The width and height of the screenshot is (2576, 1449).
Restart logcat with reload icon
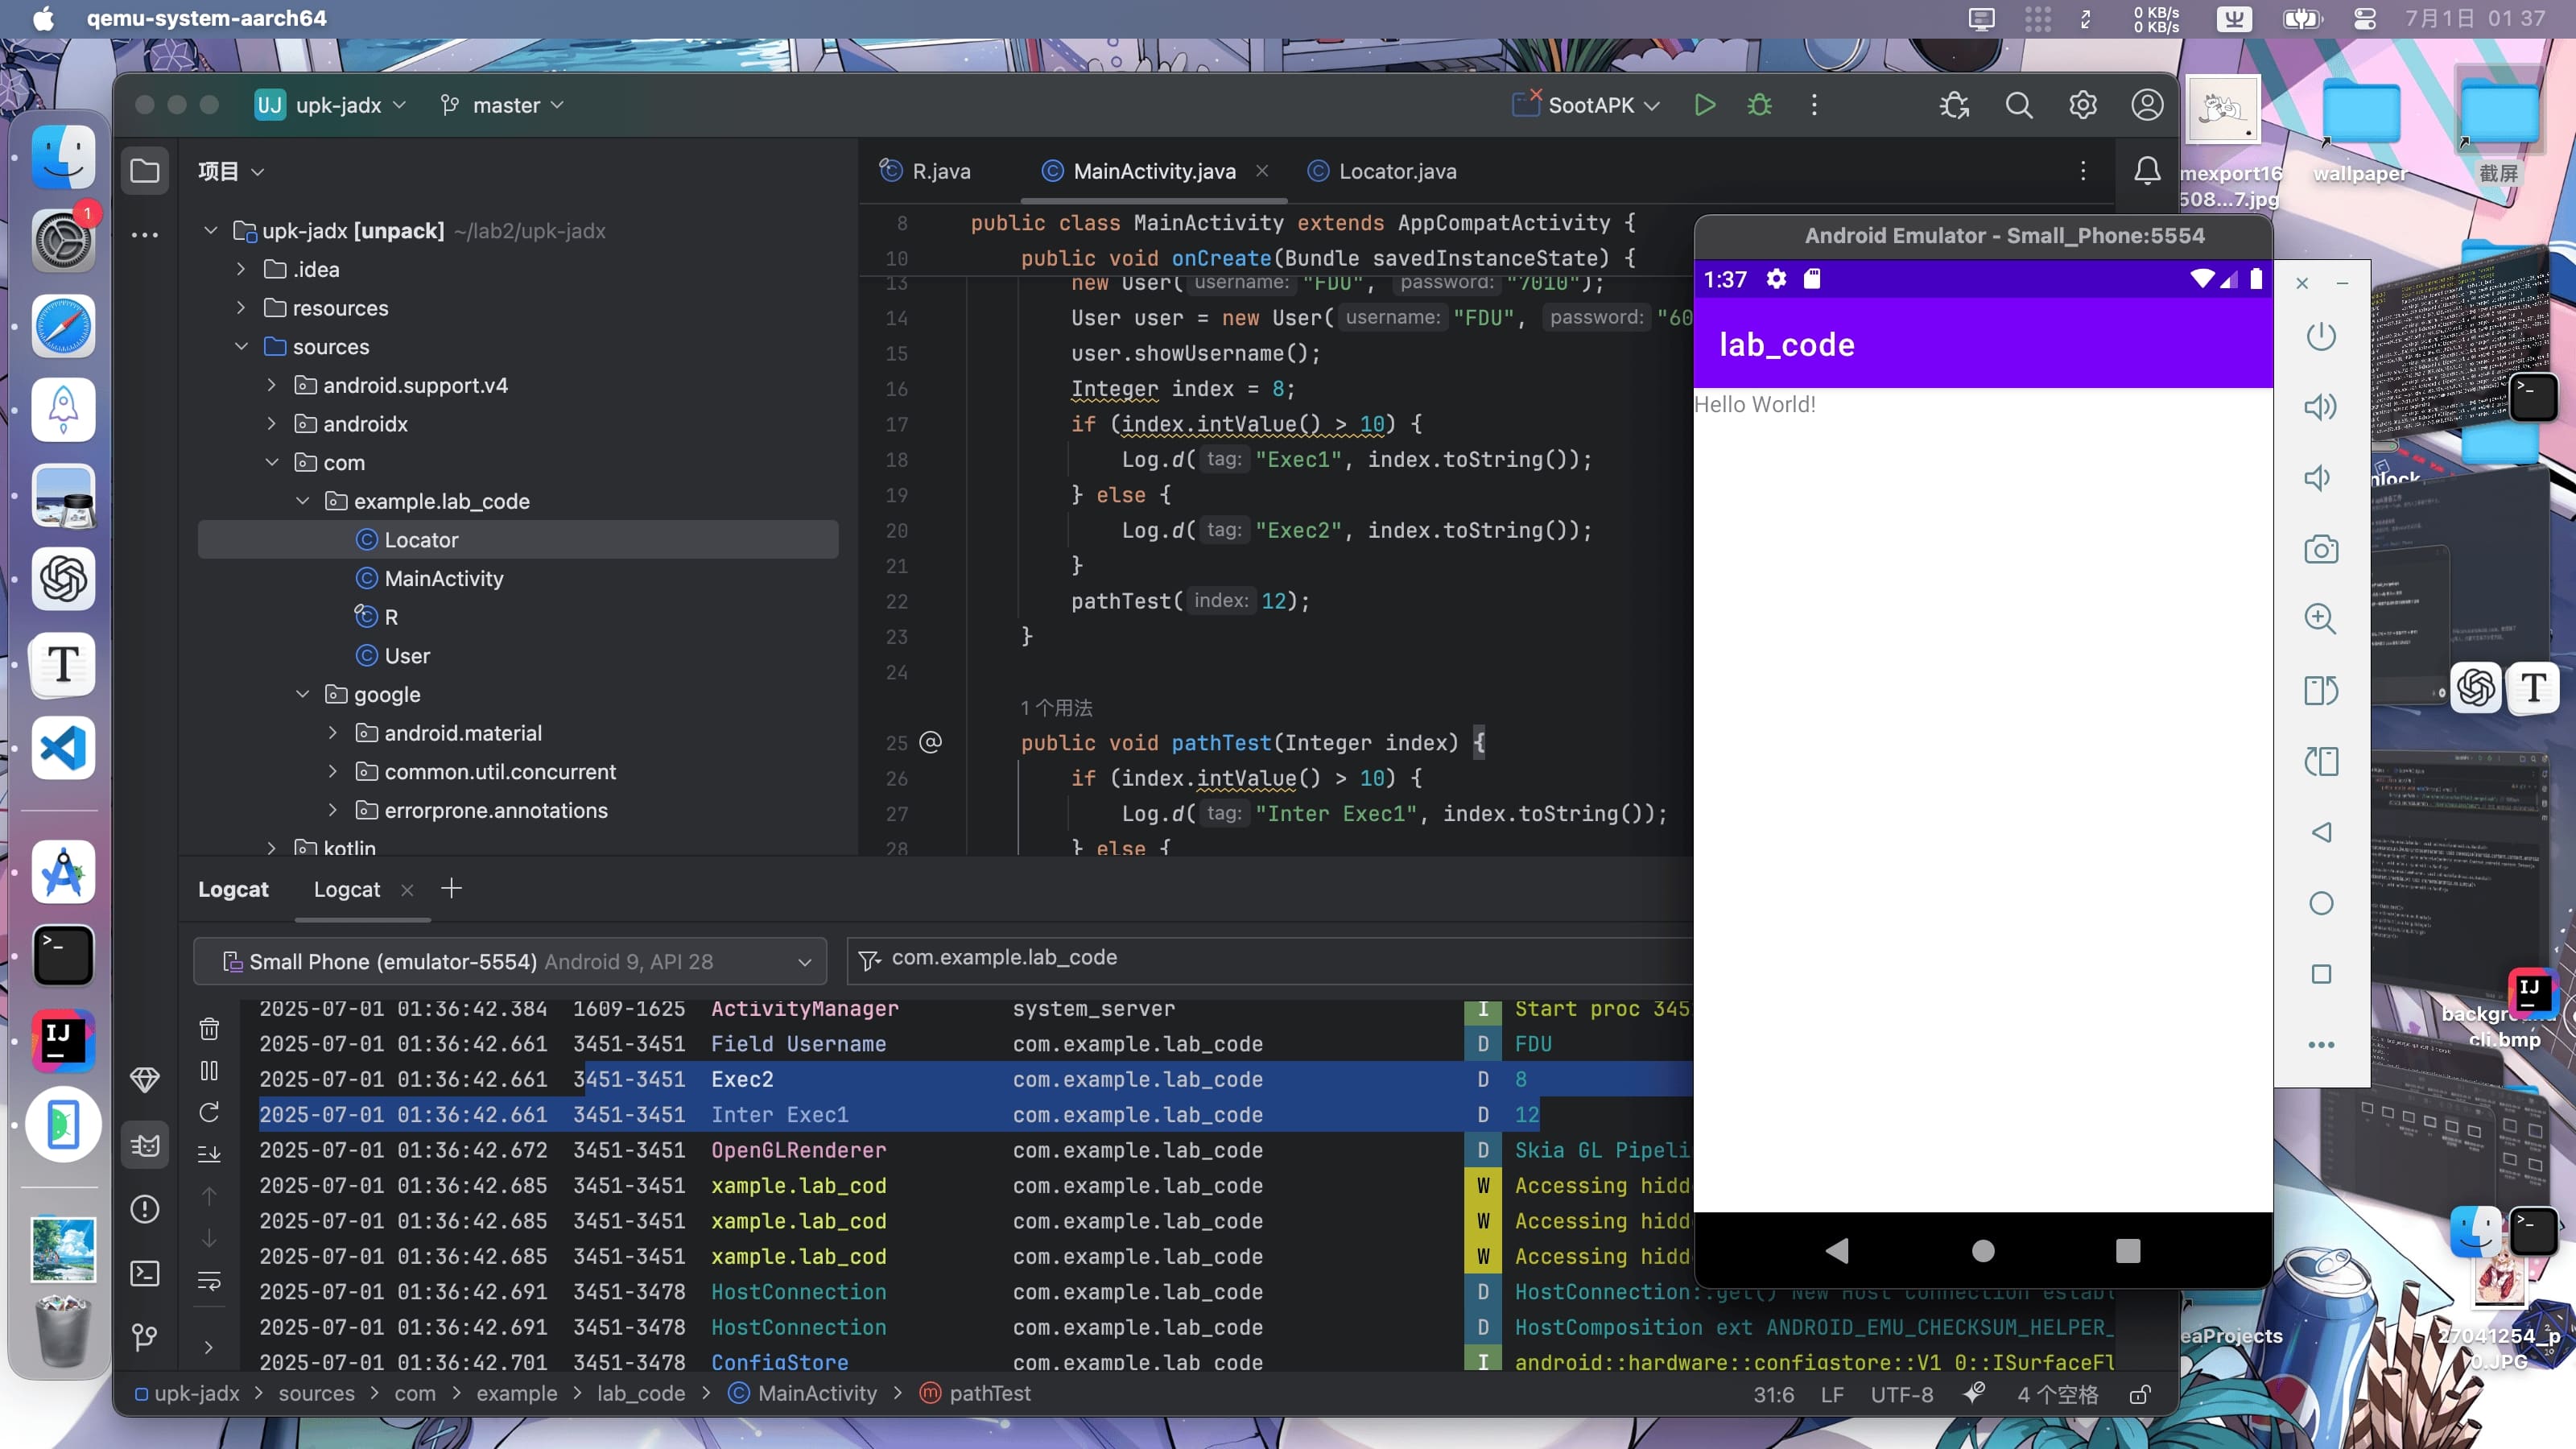pos(209,1112)
